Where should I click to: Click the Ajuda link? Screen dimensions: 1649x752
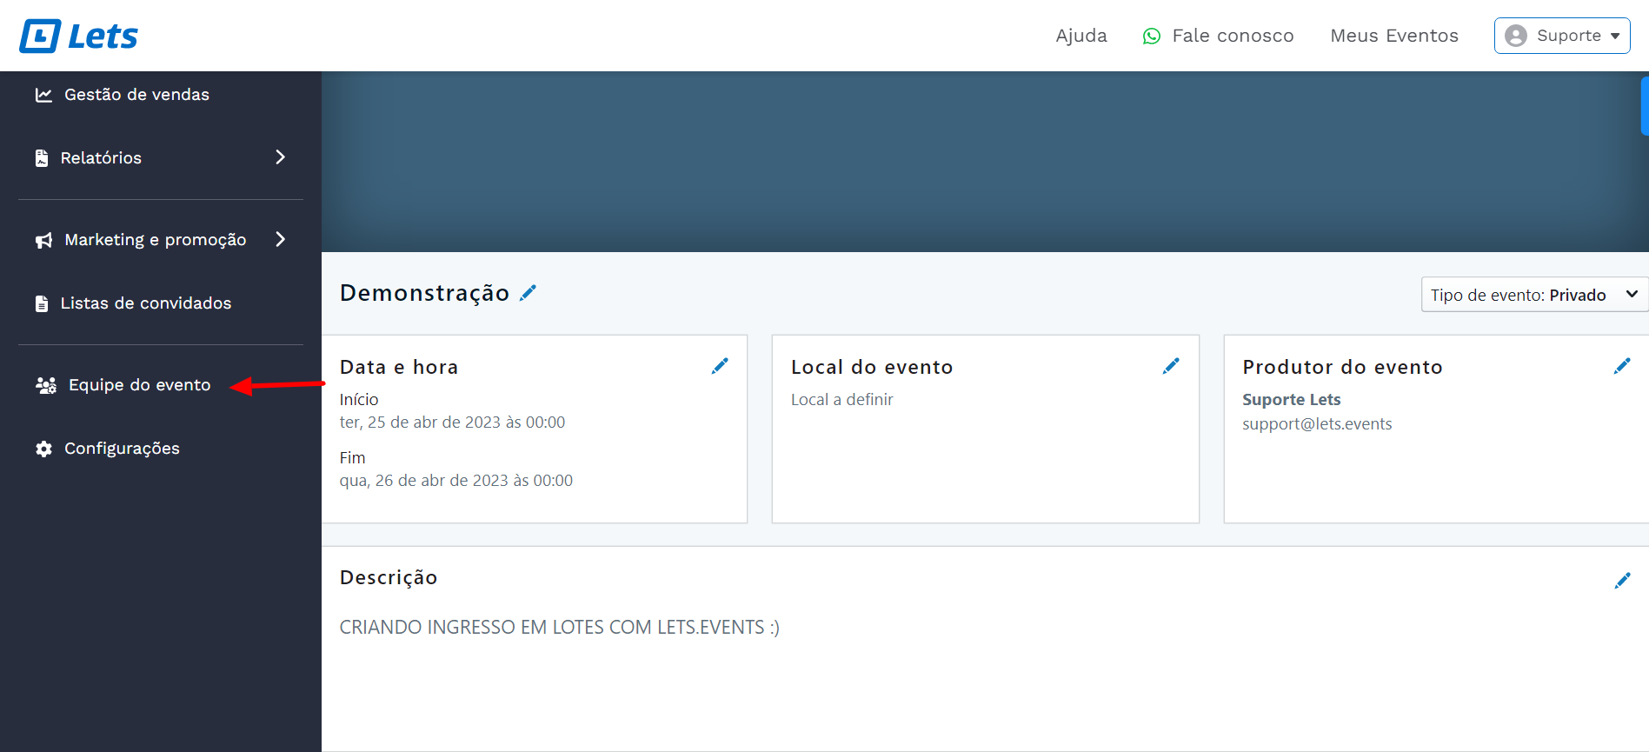tap(1080, 36)
